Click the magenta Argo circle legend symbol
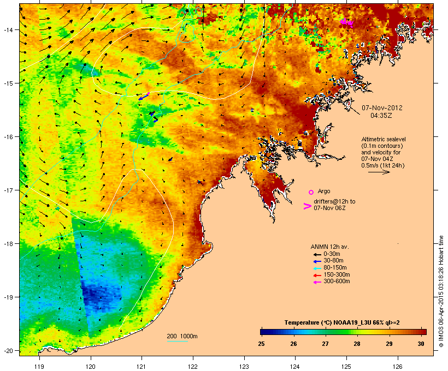 [311, 192]
